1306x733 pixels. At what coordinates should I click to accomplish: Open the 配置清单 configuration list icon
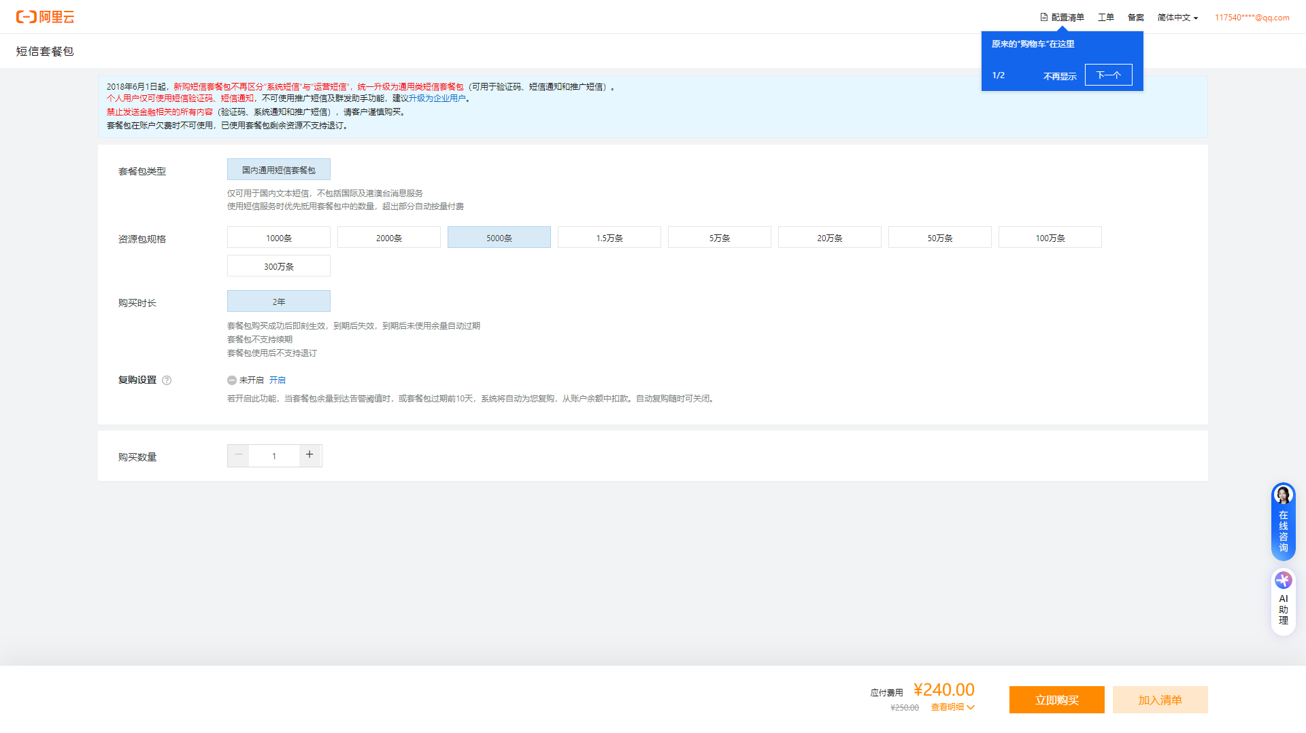(x=1044, y=17)
